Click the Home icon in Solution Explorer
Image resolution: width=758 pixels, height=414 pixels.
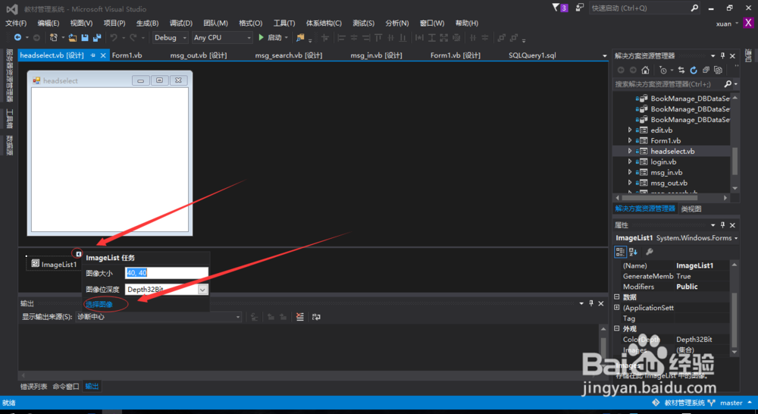645,70
